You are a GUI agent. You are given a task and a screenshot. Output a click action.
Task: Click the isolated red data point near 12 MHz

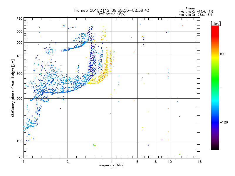tap(183, 26)
